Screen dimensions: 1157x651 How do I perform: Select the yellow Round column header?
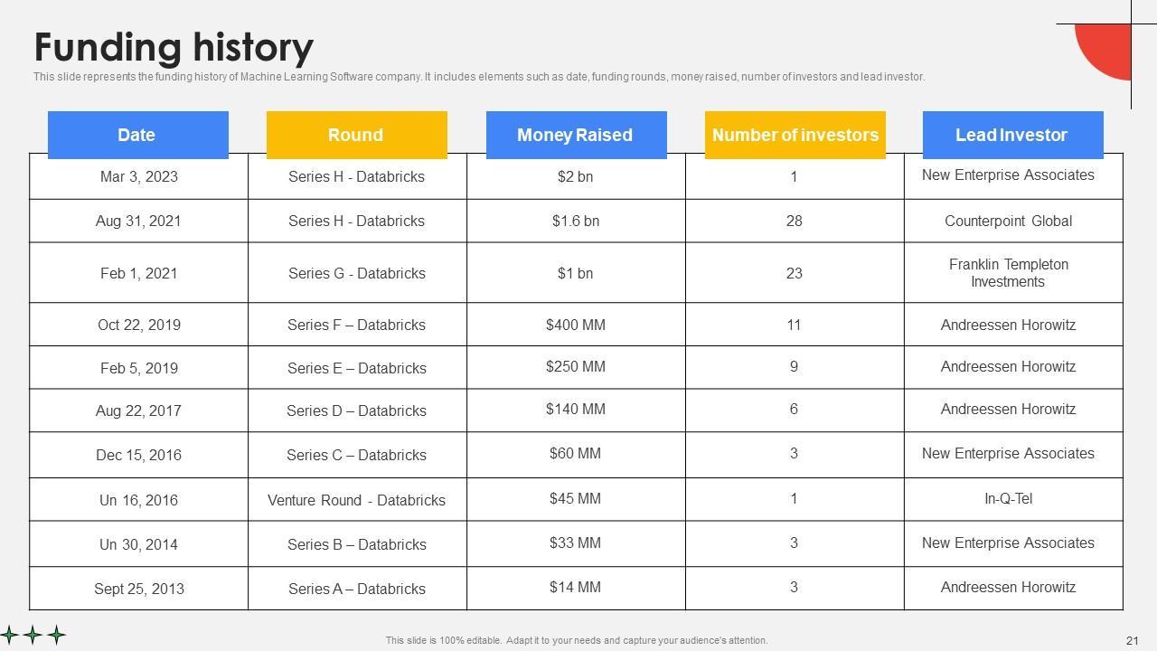point(356,135)
